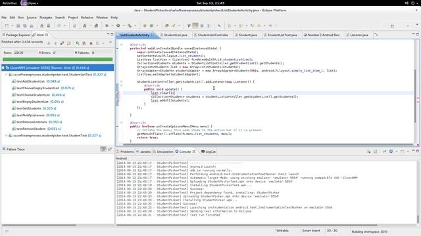421x236 pixels.
Task: Open the Navigate menu
Action: pyautogui.click(x=45, y=18)
